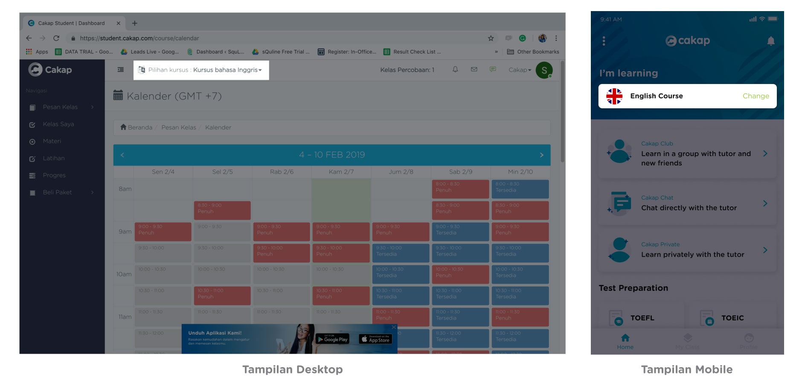802x392 pixels.
Task: Open Cakap Club group learning card
Action: (687, 154)
